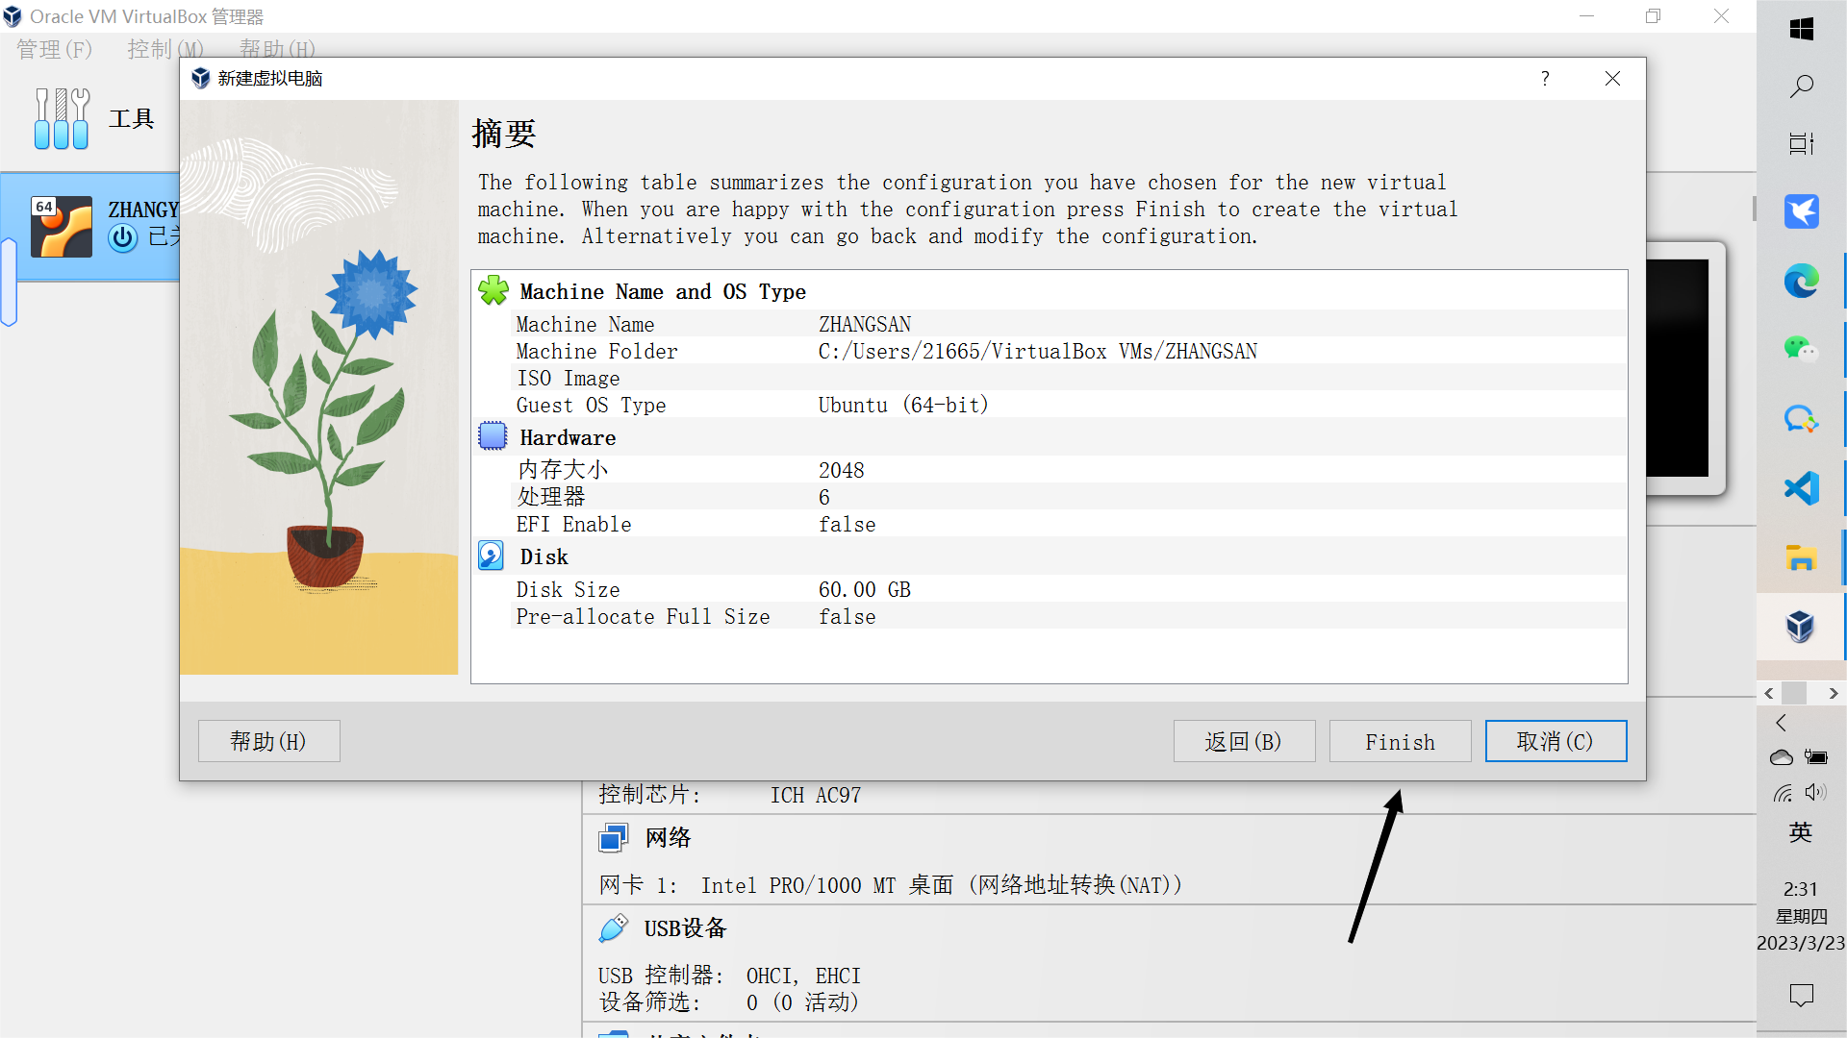The image size is (1847, 1038).
Task: Open the 控制(M) menu
Action: pyautogui.click(x=164, y=48)
